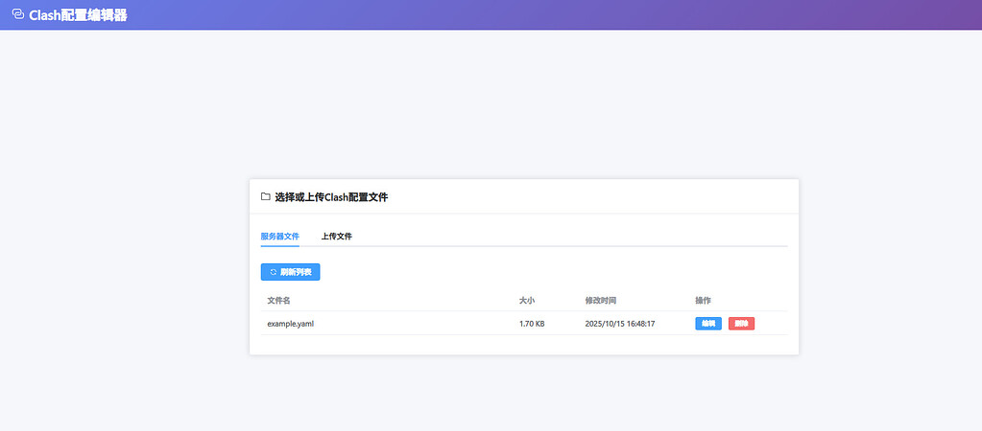Delete example.yaml using the red 删除 button
The width and height of the screenshot is (982, 431).
(741, 324)
